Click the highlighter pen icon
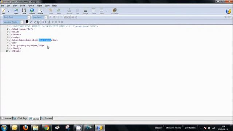The height and width of the screenshot is (131, 233). 31,22
